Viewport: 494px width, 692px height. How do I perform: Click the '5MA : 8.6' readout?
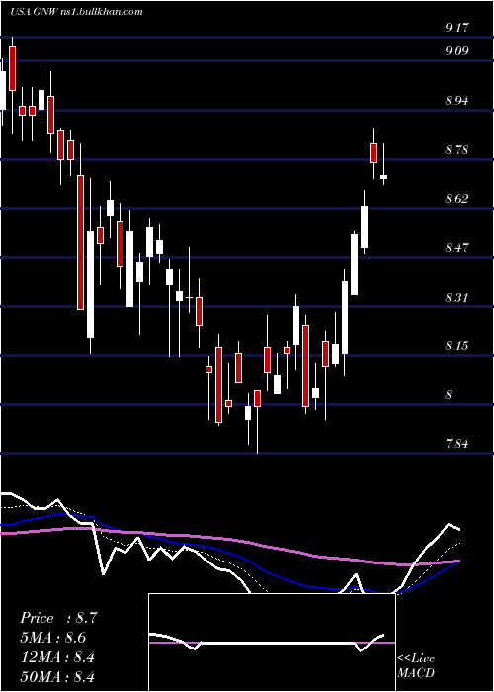pyautogui.click(x=52, y=638)
